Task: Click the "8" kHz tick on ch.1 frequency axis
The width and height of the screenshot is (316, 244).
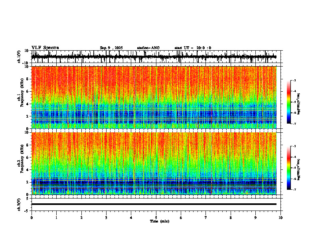Action: click(x=28, y=79)
